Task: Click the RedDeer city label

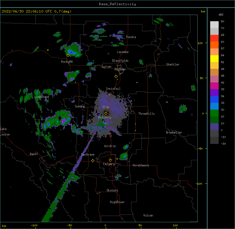Action: pos(120,69)
